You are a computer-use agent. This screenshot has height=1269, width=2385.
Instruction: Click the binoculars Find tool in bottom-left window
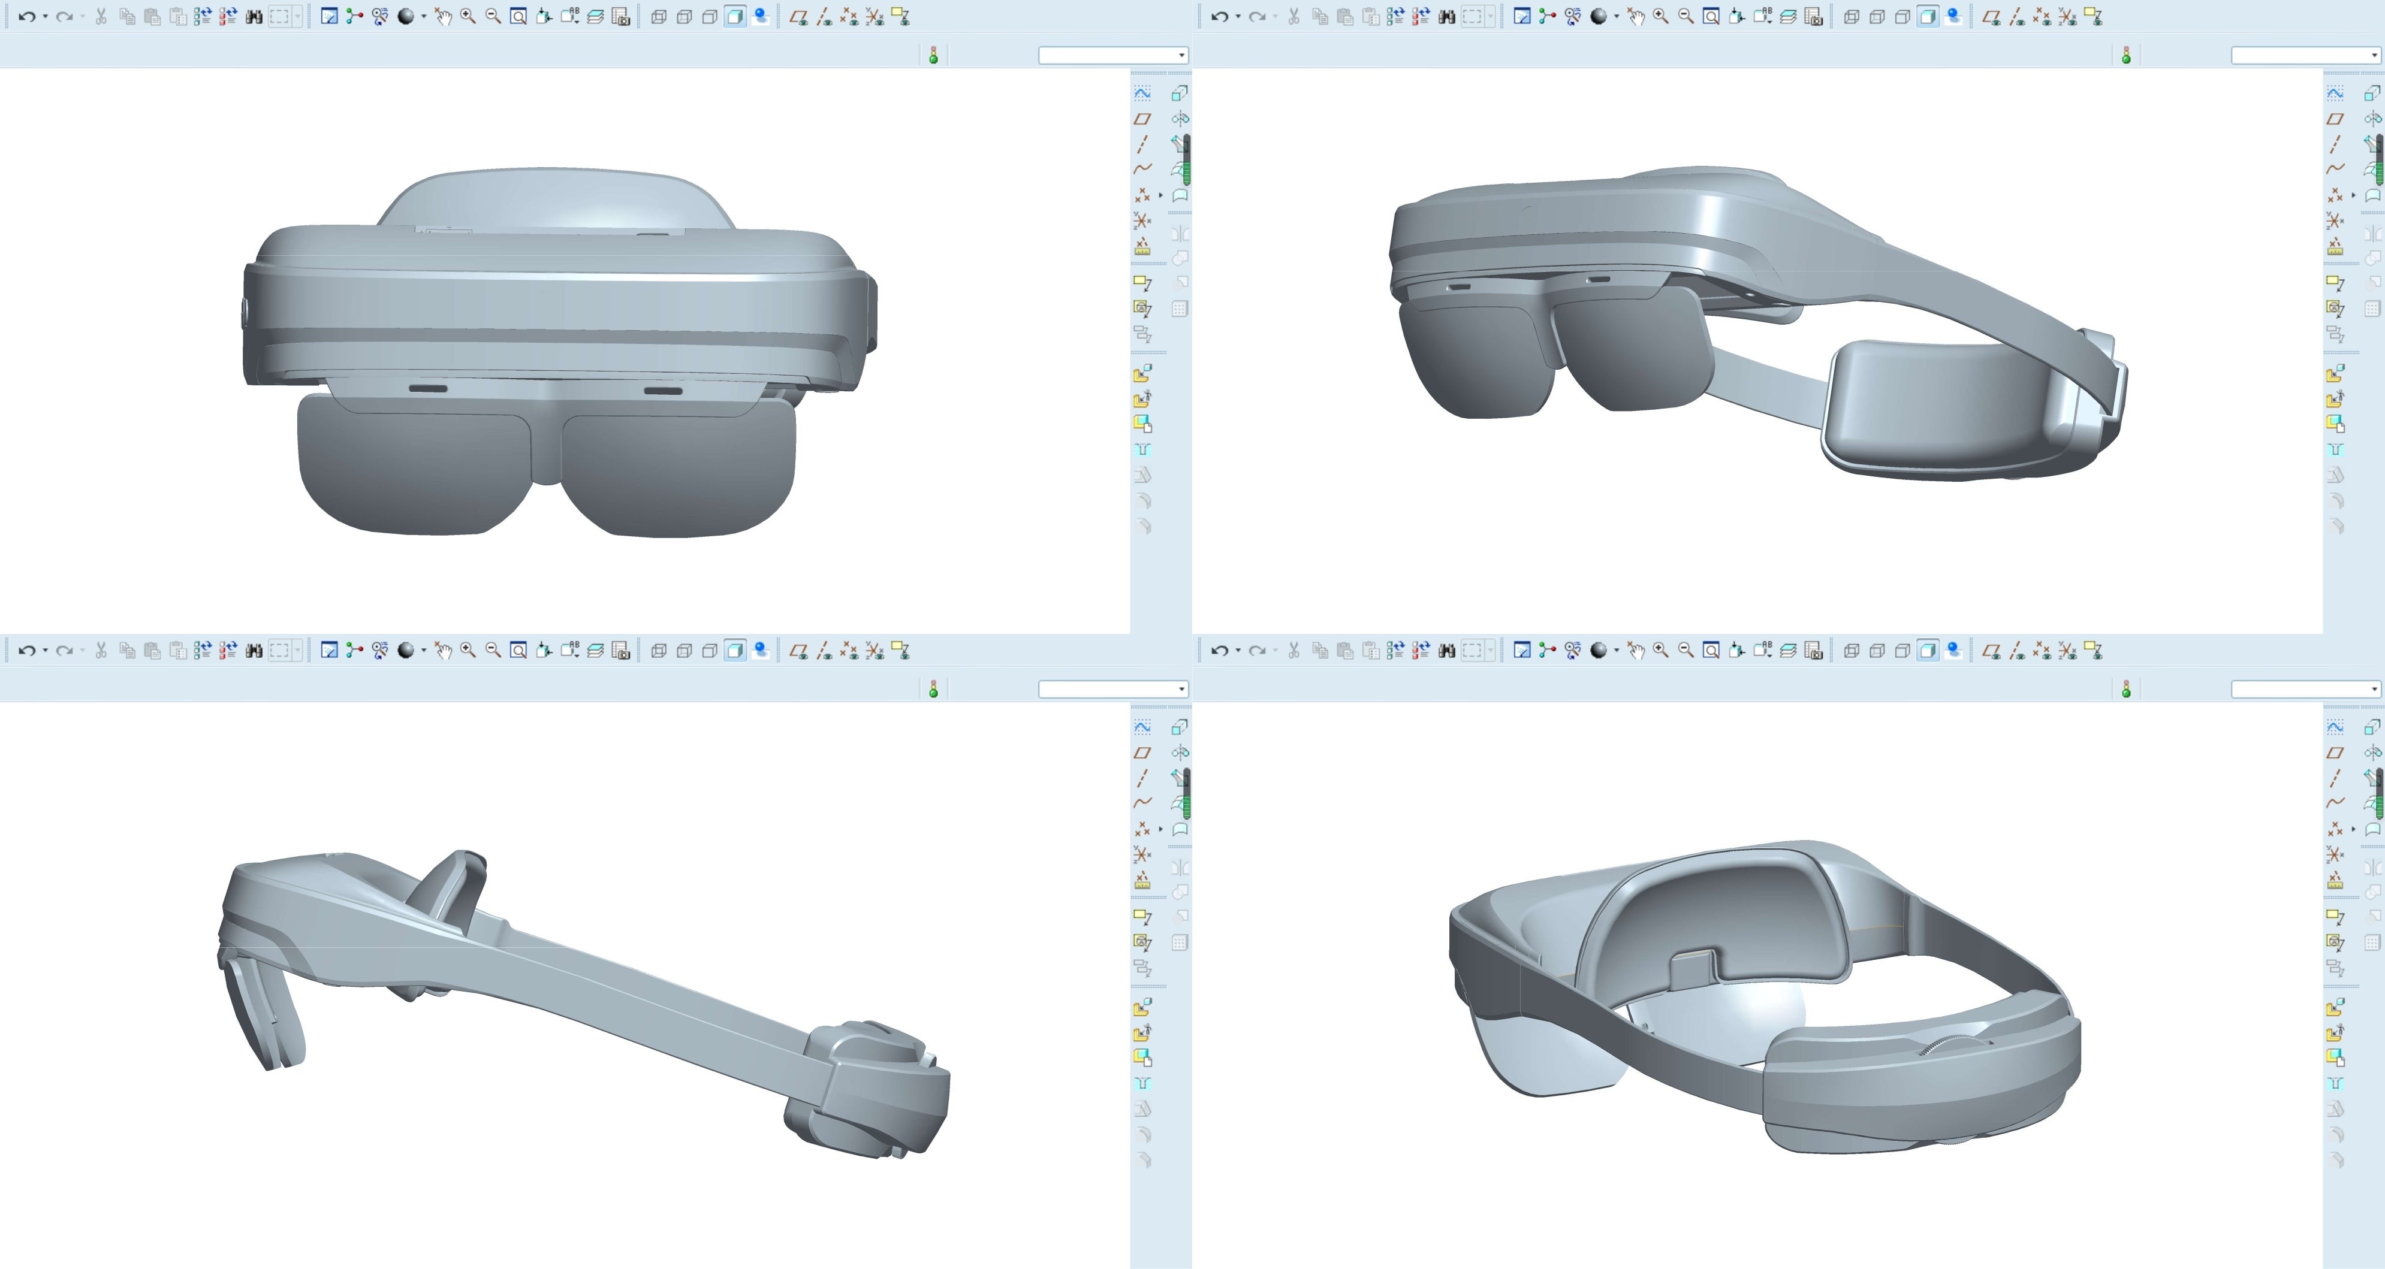(254, 651)
